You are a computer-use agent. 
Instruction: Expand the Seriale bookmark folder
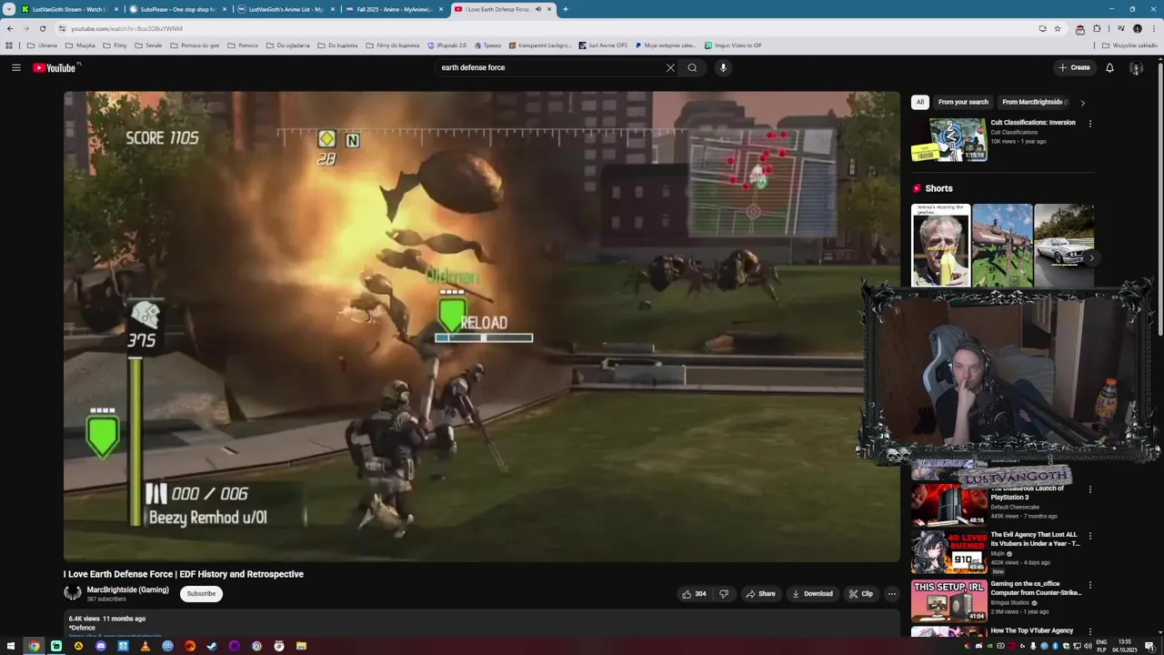pos(148,45)
